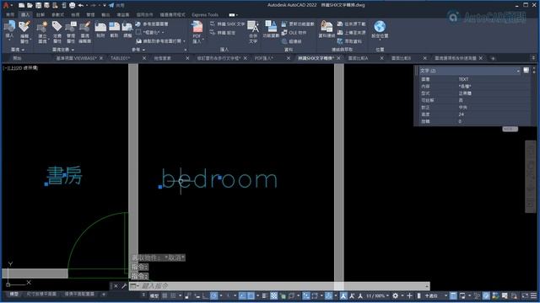
Task: Toggle Model space button in status bar
Action: tap(154, 295)
